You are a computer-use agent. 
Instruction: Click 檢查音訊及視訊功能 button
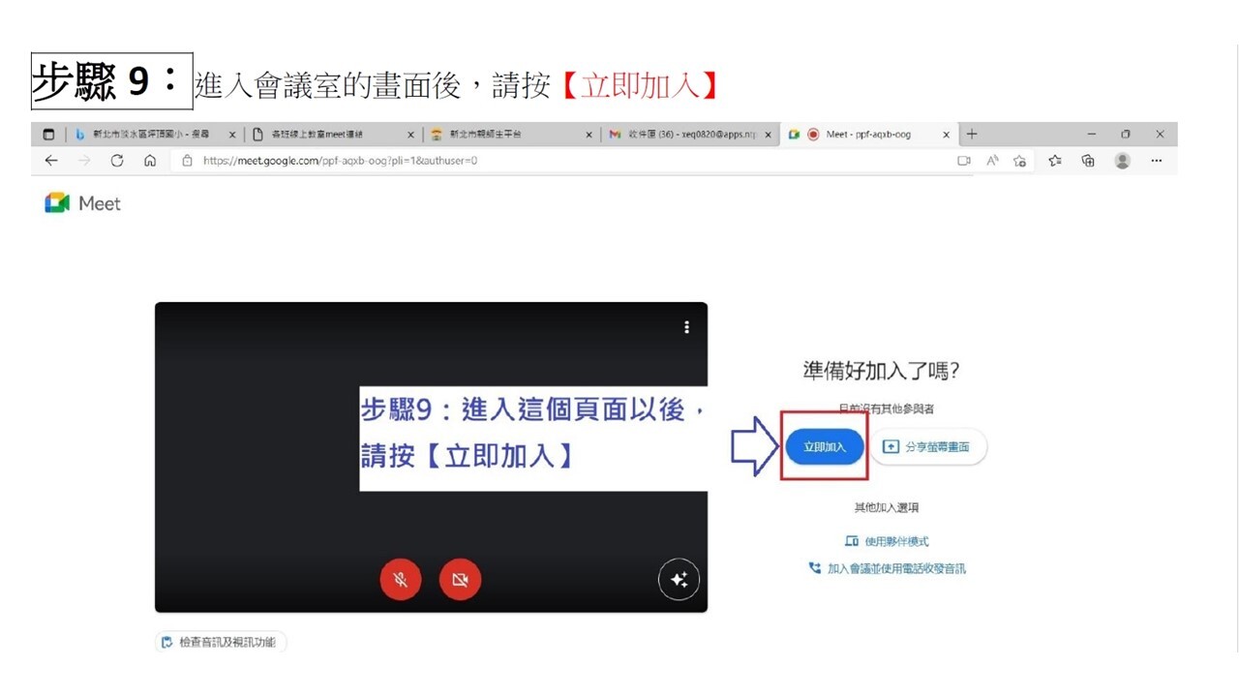tap(221, 642)
